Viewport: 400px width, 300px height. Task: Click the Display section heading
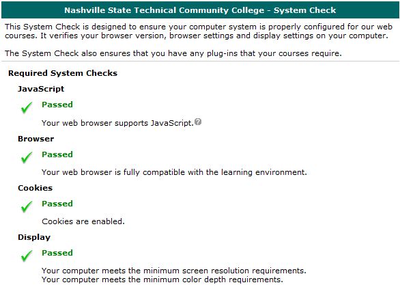click(34, 237)
